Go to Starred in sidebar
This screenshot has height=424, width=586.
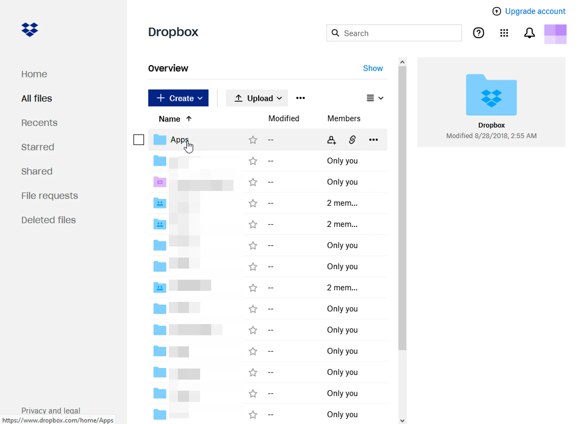[x=38, y=147]
